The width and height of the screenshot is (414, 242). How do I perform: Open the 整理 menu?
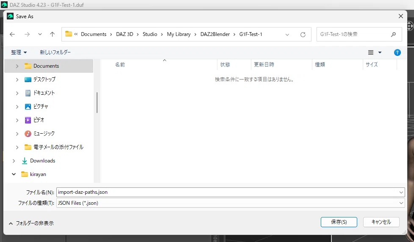(19, 52)
